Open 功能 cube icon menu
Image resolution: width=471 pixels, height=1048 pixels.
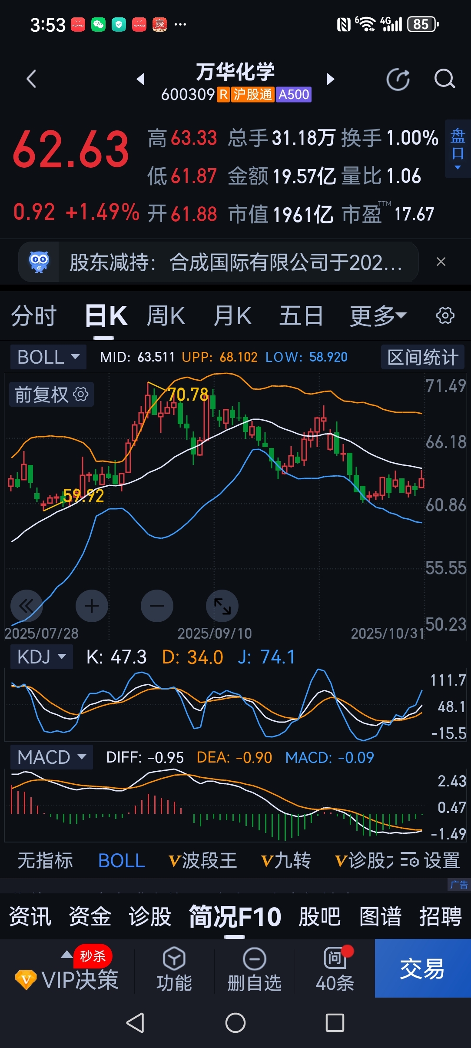tap(174, 970)
